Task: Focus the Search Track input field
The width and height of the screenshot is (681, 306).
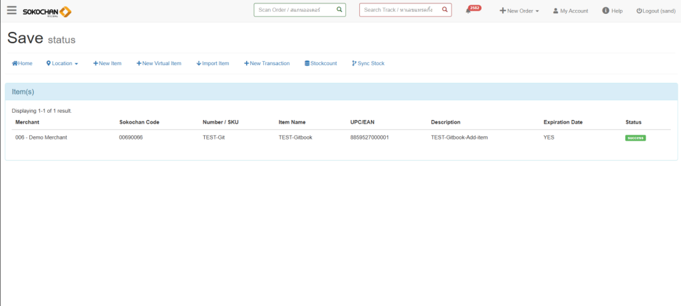Action: tap(400, 10)
